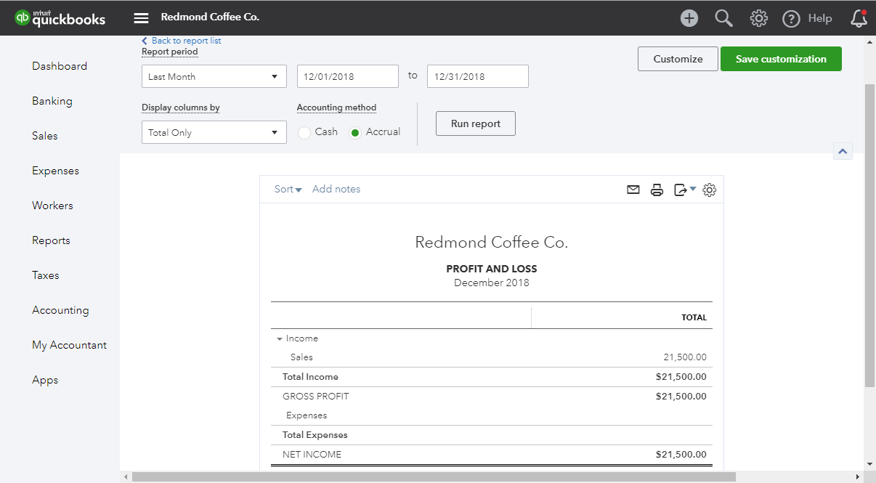Open the Last Month report period dropdown
The height and width of the screenshot is (483, 876).
click(214, 76)
